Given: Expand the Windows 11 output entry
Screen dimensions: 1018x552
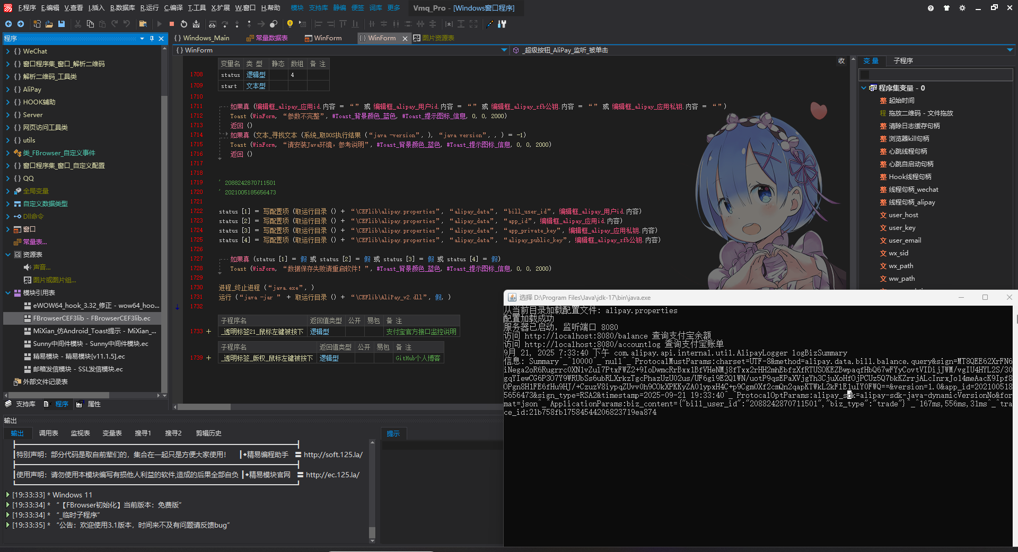Looking at the screenshot, I should [x=8, y=495].
